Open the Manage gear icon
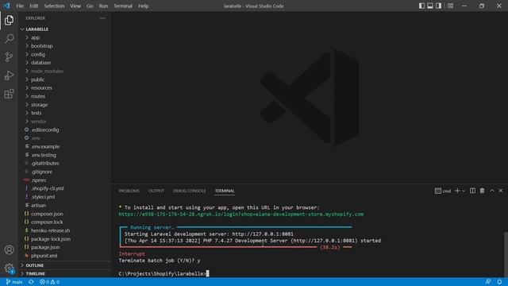The height and width of the screenshot is (286, 508). point(9,269)
